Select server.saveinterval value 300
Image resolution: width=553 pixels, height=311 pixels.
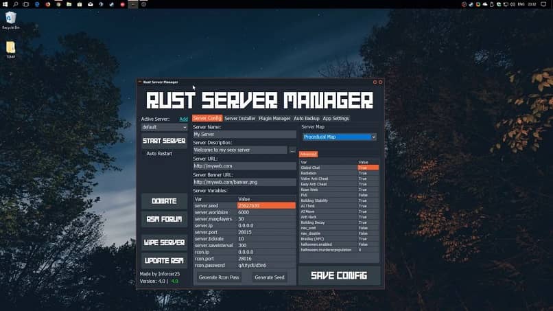(x=266, y=245)
